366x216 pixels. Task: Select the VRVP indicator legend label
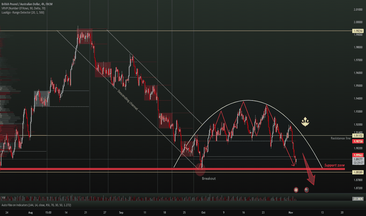pyautogui.click(x=23, y=8)
